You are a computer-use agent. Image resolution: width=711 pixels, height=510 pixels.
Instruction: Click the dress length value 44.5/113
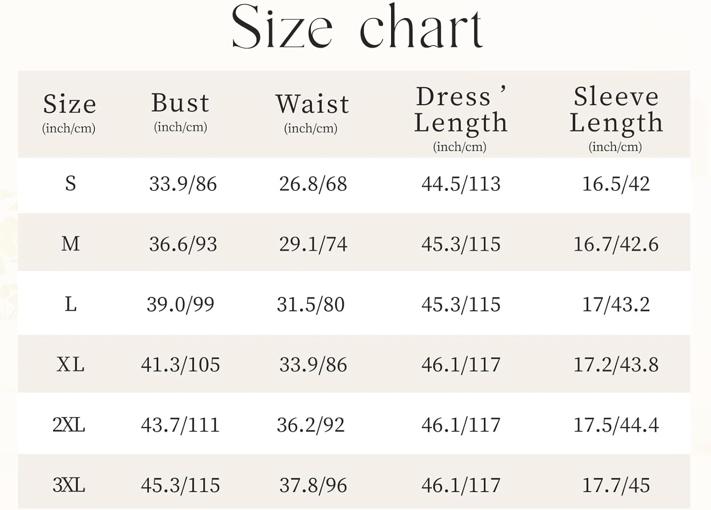[x=461, y=184]
